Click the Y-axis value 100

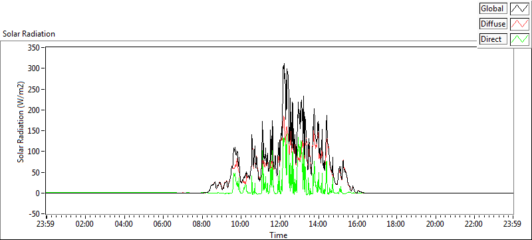tap(35, 152)
